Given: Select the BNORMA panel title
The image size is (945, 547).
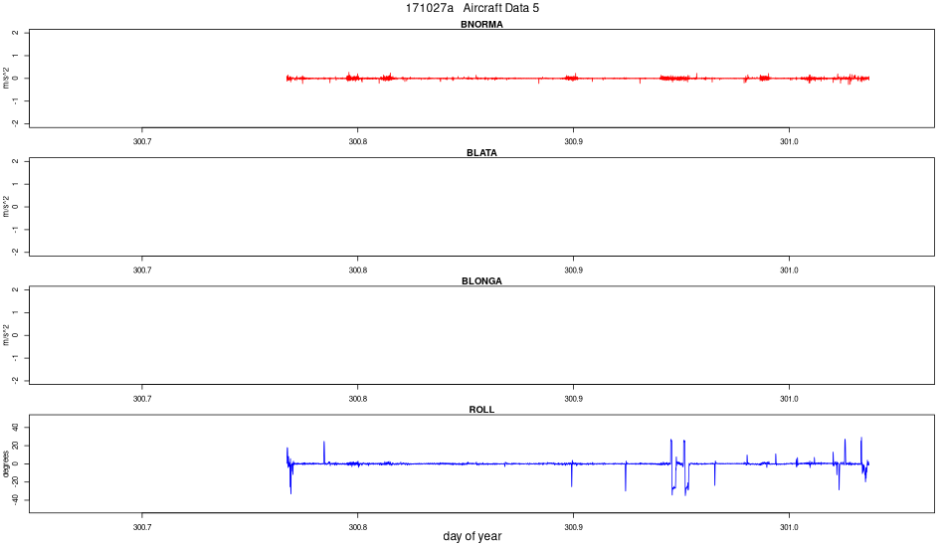Looking at the screenshot, I should click(481, 25).
